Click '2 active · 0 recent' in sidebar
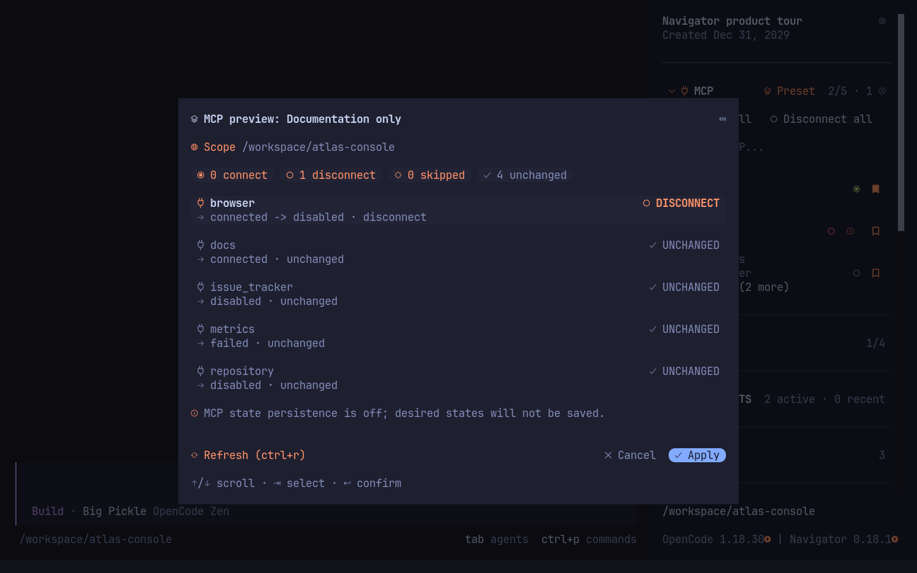 tap(825, 399)
